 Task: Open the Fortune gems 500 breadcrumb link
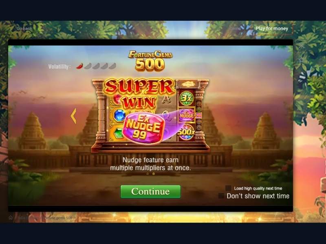(x=58, y=218)
